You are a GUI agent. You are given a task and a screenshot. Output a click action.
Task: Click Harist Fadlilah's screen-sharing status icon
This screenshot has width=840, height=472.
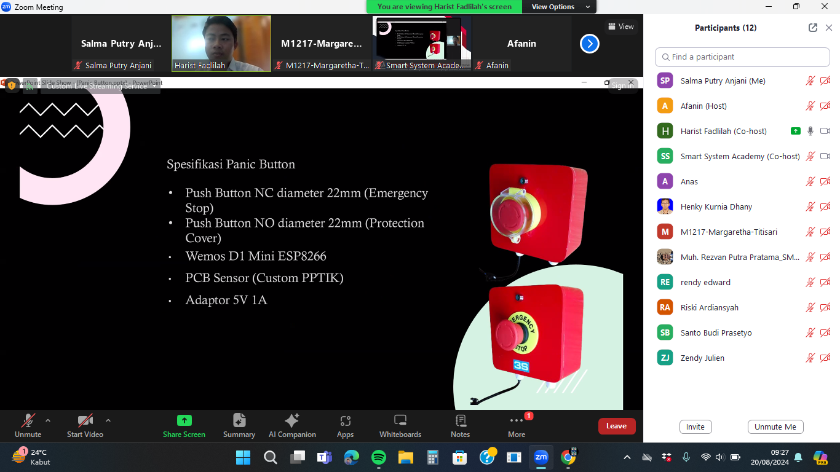click(796, 131)
